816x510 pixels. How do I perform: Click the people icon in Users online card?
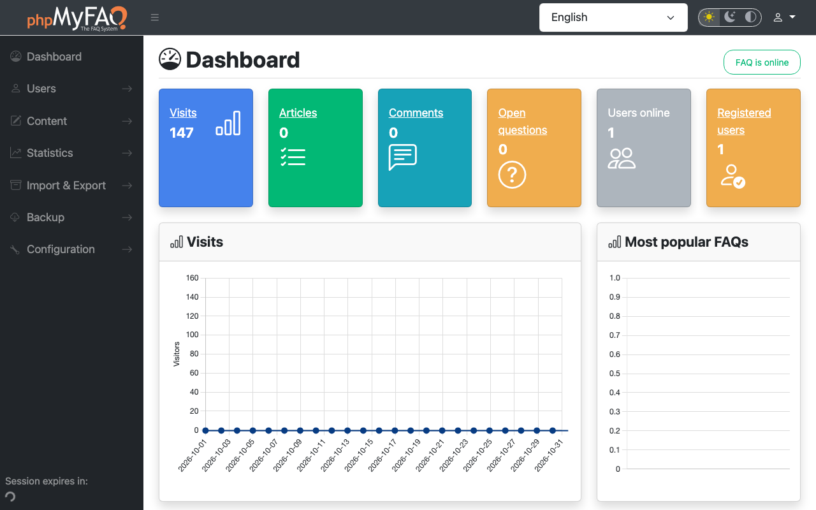tap(622, 158)
